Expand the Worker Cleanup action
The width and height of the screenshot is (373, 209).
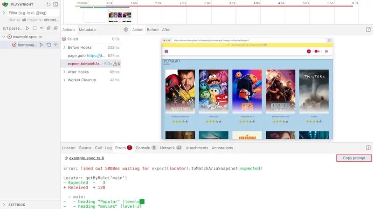click(x=64, y=80)
